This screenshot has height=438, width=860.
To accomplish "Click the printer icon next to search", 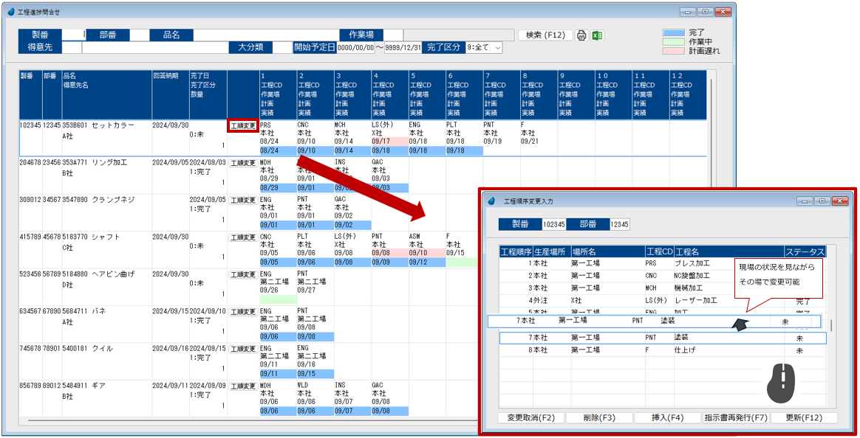I will pyautogui.click(x=581, y=35).
